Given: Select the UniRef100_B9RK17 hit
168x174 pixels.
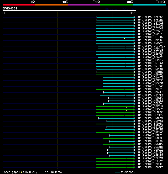Looking at the screenshot, I should [x=151, y=60].
